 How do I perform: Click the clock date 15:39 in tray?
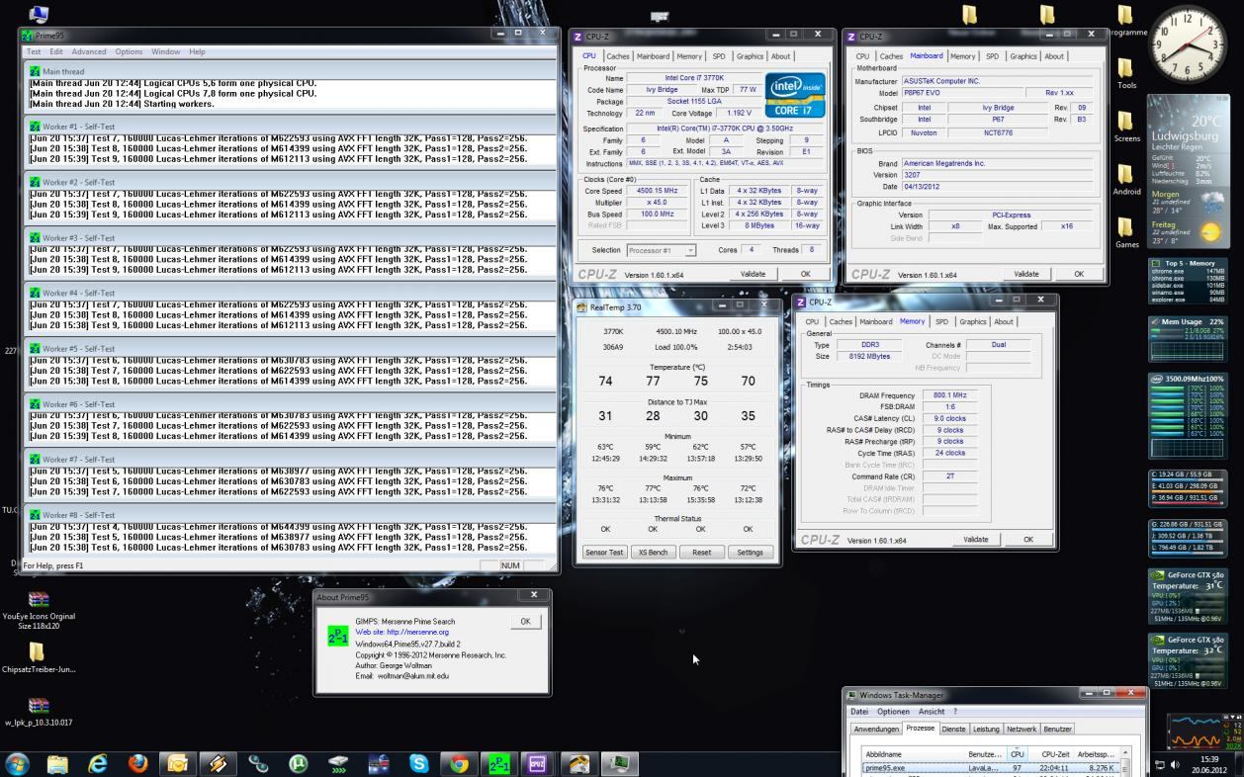[x=1210, y=764]
